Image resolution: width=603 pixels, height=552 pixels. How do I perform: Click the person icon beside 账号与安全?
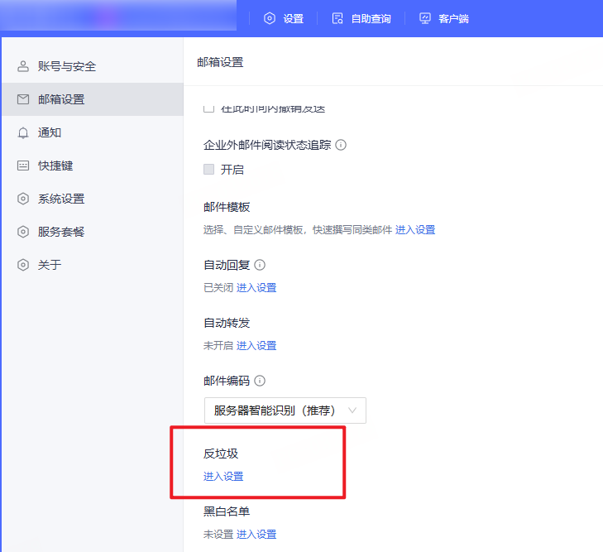pos(23,66)
